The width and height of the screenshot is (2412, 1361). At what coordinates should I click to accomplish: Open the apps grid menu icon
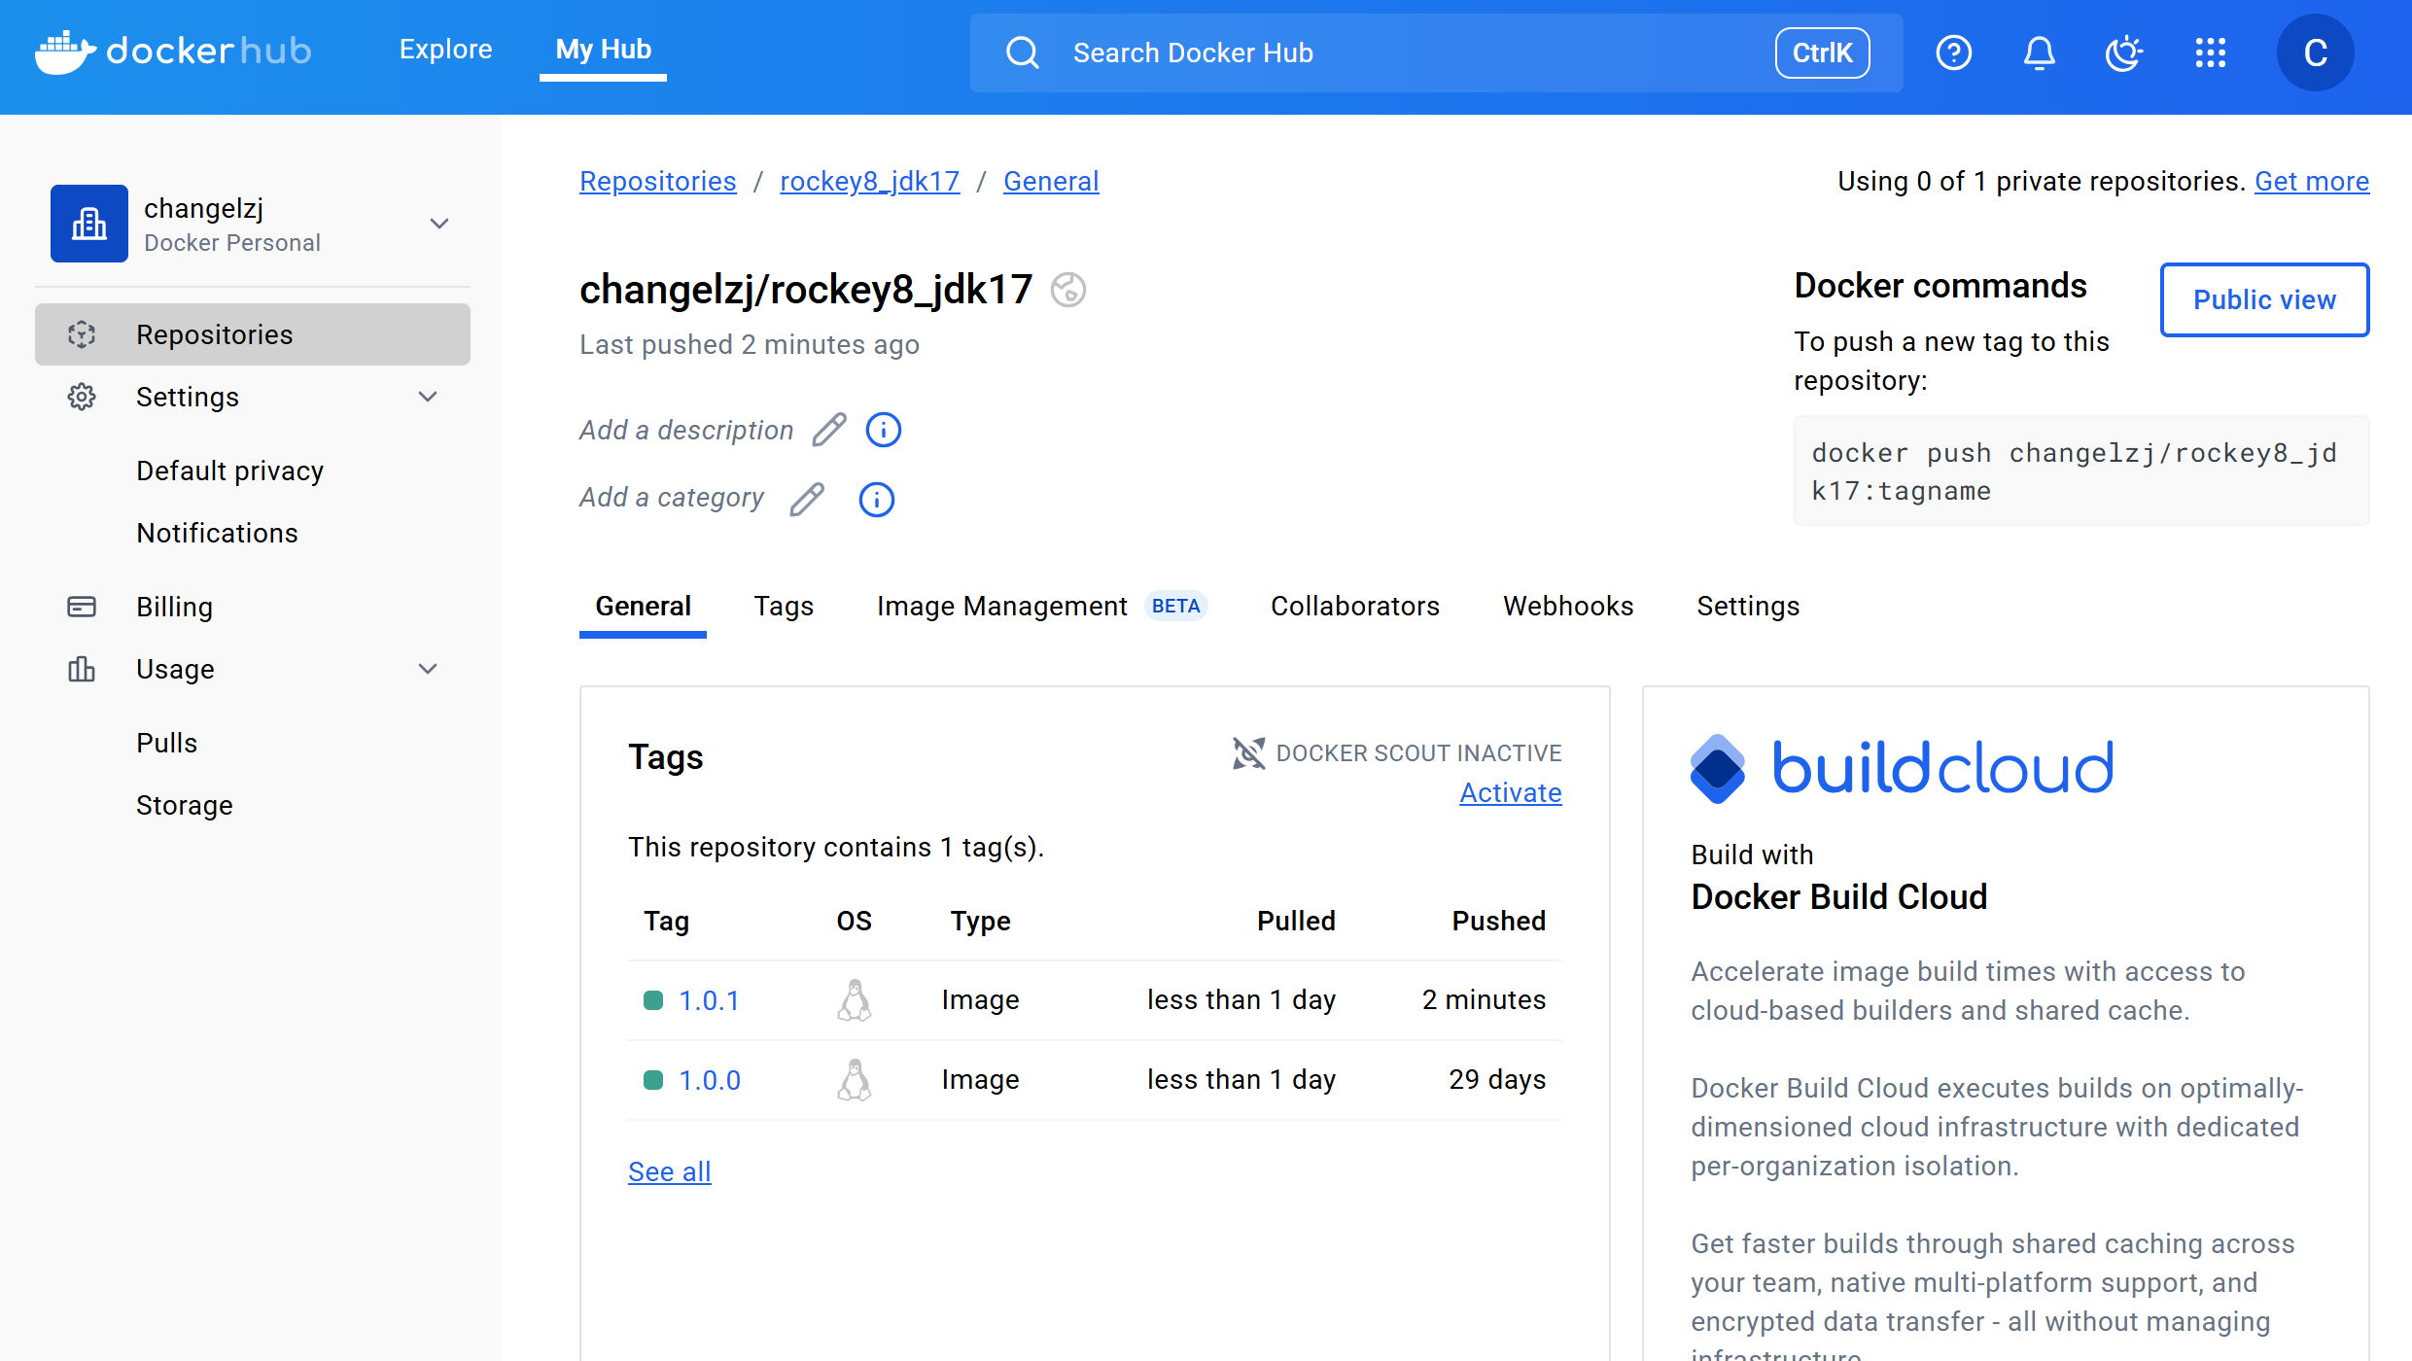[2210, 52]
